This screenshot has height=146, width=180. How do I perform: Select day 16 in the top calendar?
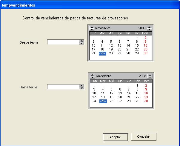coord(145,45)
